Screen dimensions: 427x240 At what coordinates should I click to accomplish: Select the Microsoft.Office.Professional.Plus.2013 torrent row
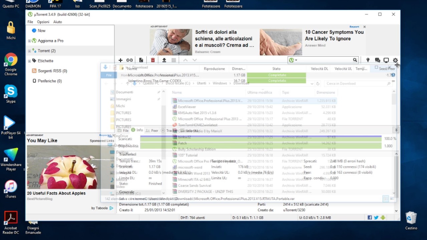click(257, 75)
